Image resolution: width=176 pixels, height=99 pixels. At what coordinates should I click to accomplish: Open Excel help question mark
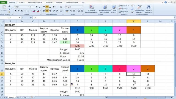click(166, 2)
